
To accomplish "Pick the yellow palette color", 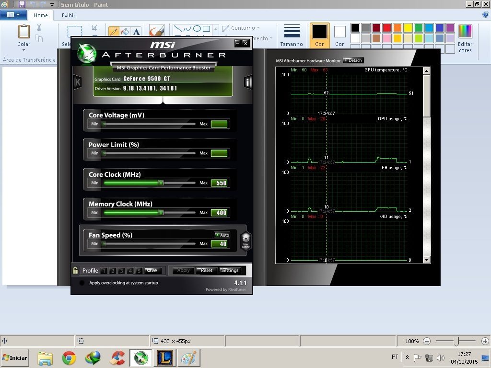I will [x=408, y=27].
